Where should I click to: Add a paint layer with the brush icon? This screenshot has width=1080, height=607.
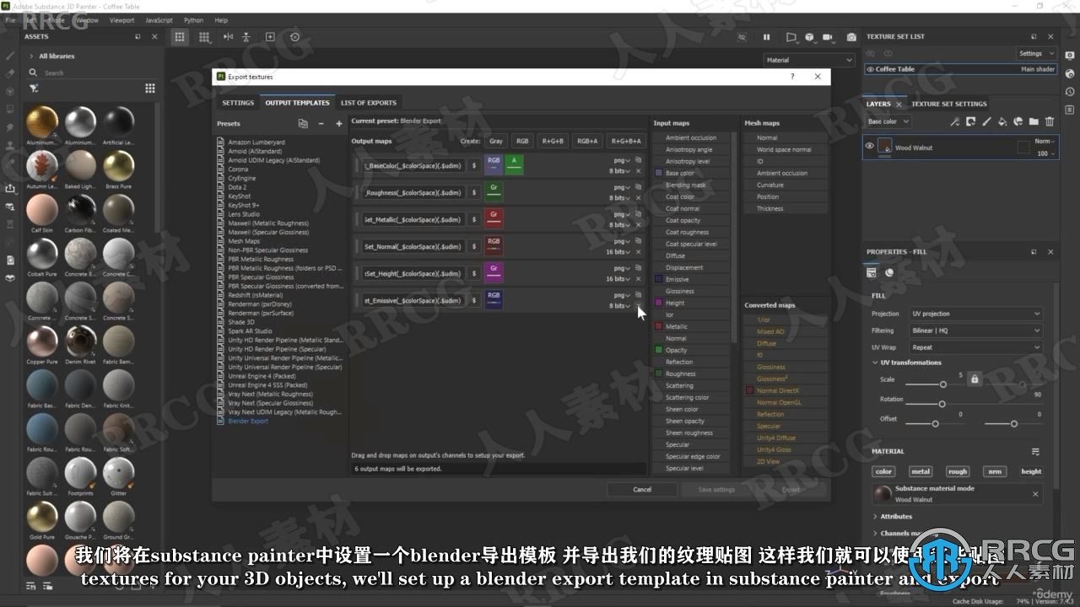coord(986,121)
